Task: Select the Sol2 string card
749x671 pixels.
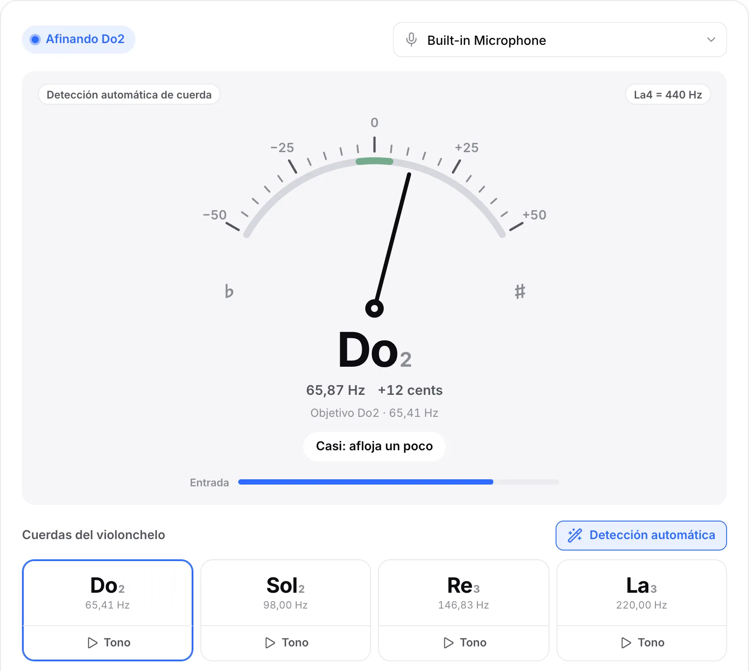Action: tap(286, 593)
